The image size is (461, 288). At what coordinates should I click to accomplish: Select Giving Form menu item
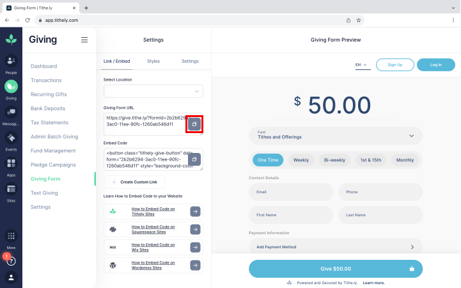(x=45, y=179)
